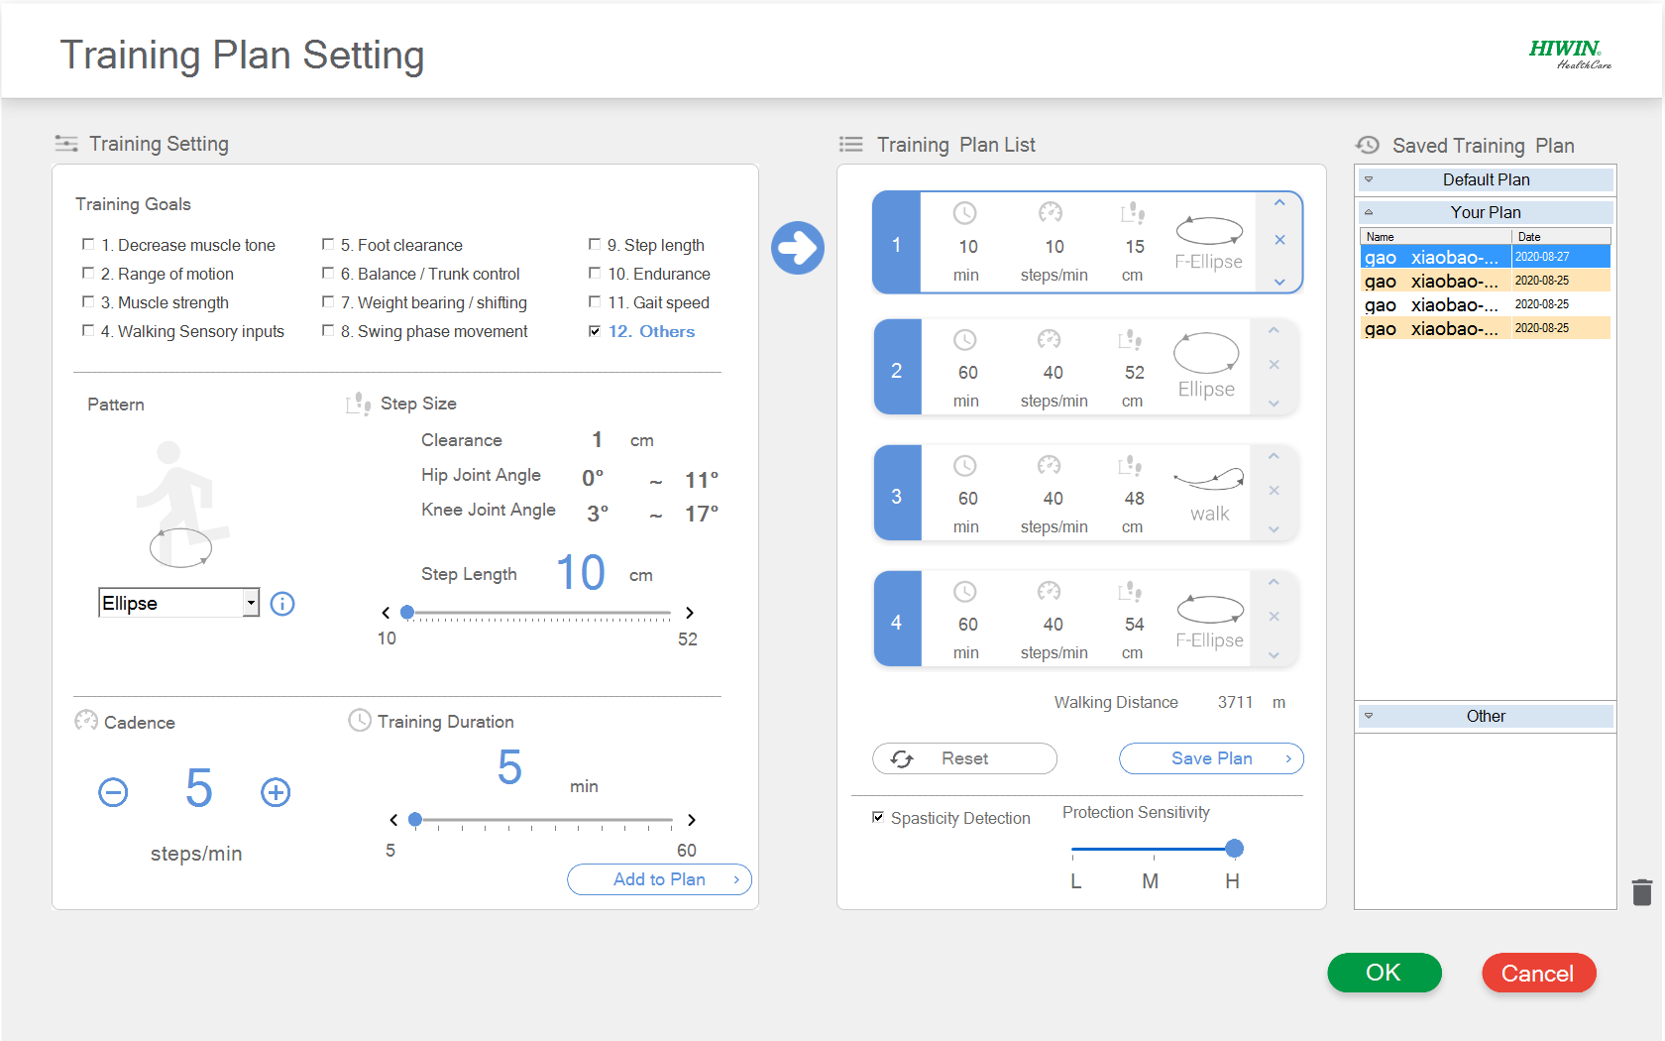Screen dimensions: 1665x1041
Task: Click the protection sensitivity slider handle
Action: [1234, 849]
